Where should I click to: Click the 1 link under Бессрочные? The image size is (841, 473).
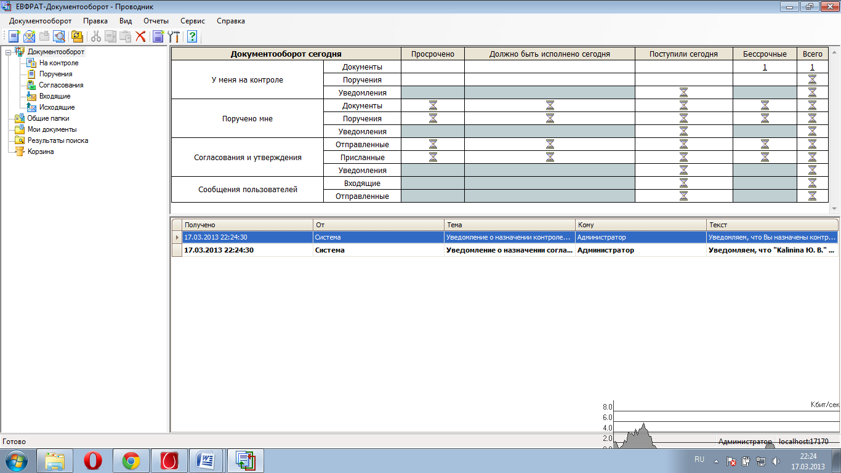[x=765, y=67]
